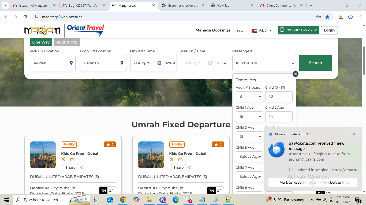Switch to the Grammar checker browser tab

point(183,5)
